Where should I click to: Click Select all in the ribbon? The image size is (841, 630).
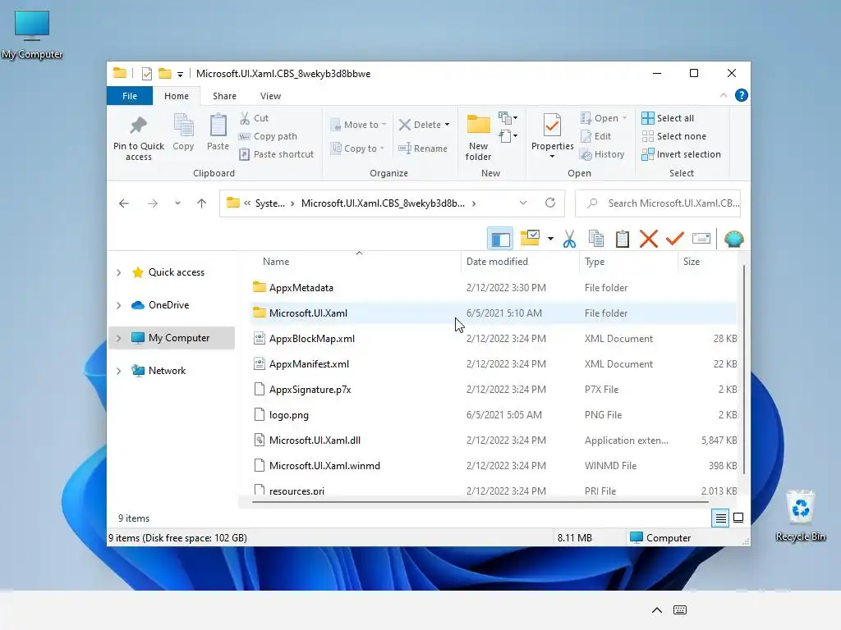(x=668, y=118)
